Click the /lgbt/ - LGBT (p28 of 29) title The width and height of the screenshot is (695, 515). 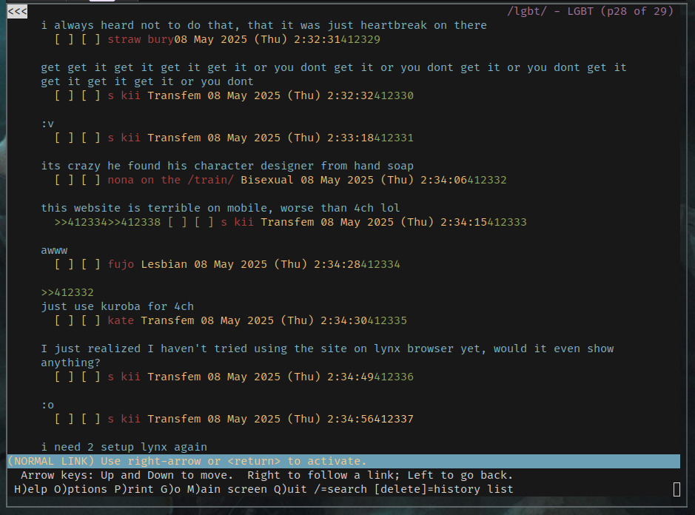[x=590, y=11]
